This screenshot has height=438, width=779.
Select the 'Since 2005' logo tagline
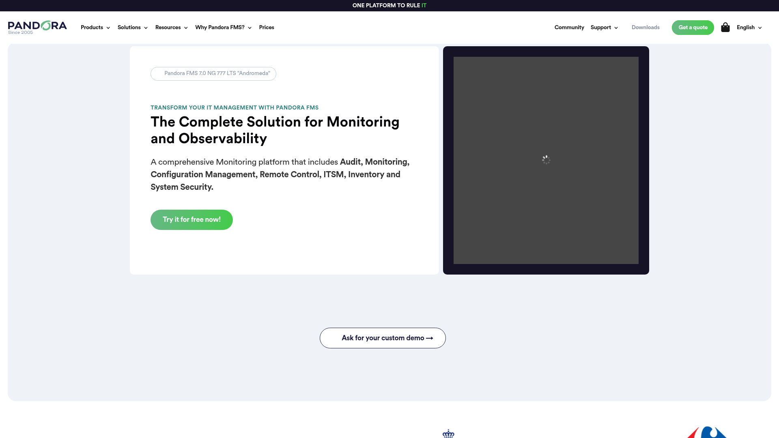pos(20,32)
